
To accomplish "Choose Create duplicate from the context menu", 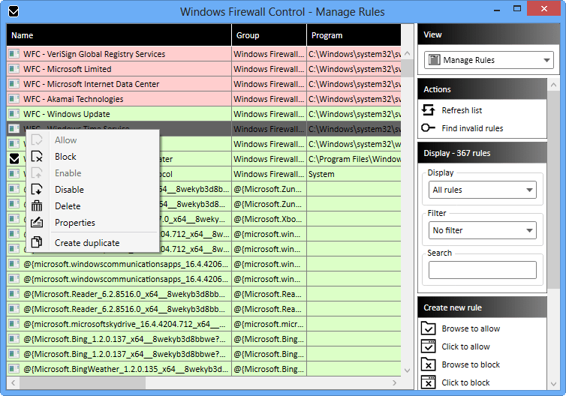I will point(93,243).
